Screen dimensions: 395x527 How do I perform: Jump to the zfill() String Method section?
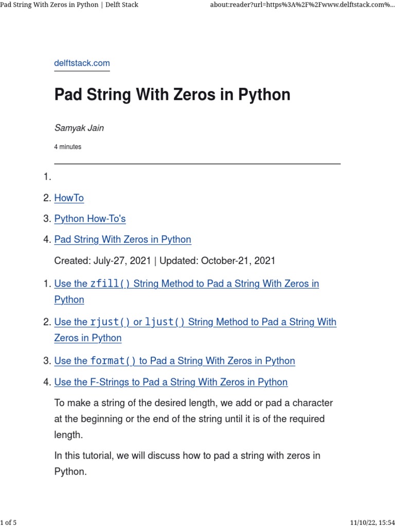pyautogui.click(x=186, y=284)
